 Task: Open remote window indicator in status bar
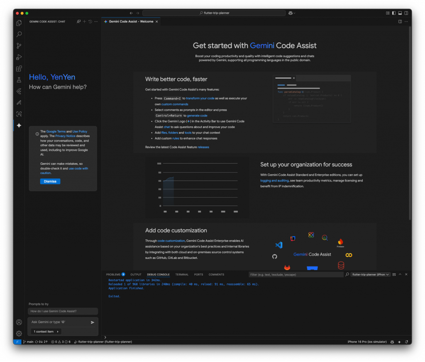coord(17,342)
